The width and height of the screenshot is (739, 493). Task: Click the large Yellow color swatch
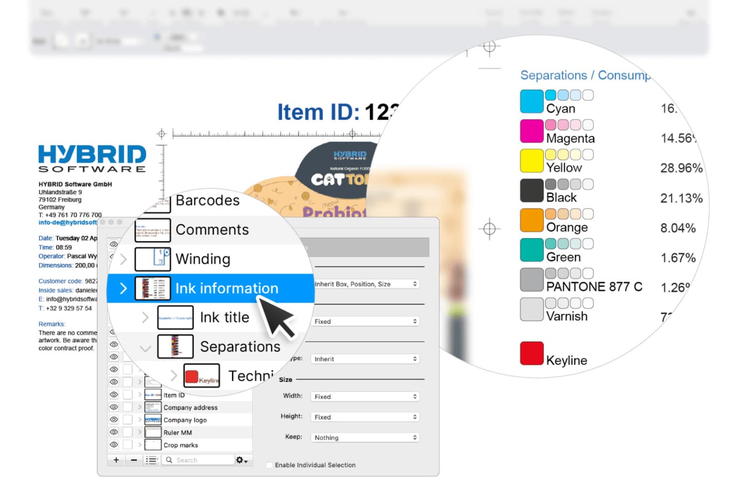(x=532, y=160)
